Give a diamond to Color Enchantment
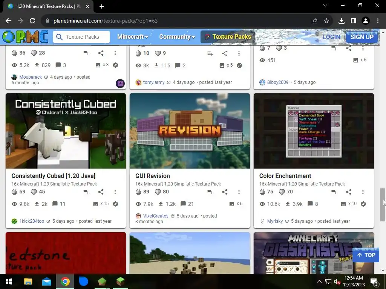 pyautogui.click(x=262, y=192)
